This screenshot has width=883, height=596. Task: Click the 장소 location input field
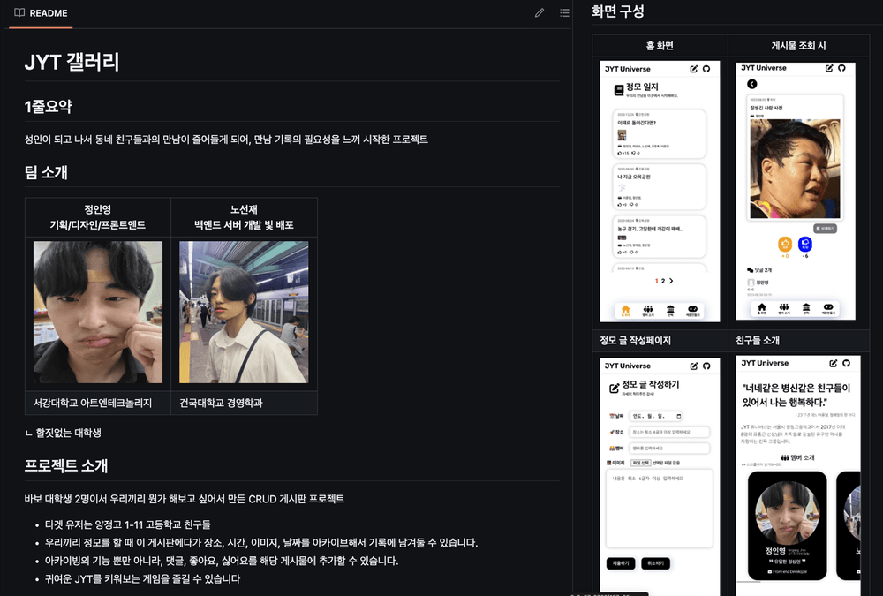671,430
